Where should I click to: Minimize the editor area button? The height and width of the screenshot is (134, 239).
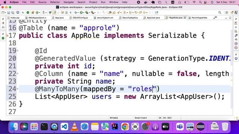[x=226, y=18]
